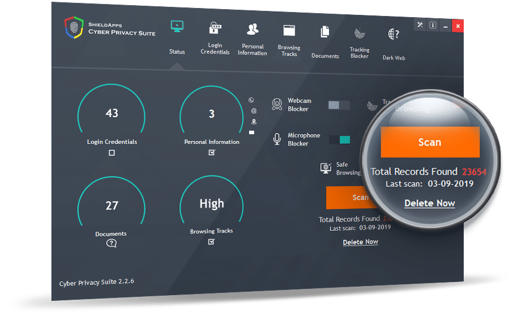The image size is (514, 314).
Task: Click the phone icon beside Personal Information
Action: [x=251, y=100]
